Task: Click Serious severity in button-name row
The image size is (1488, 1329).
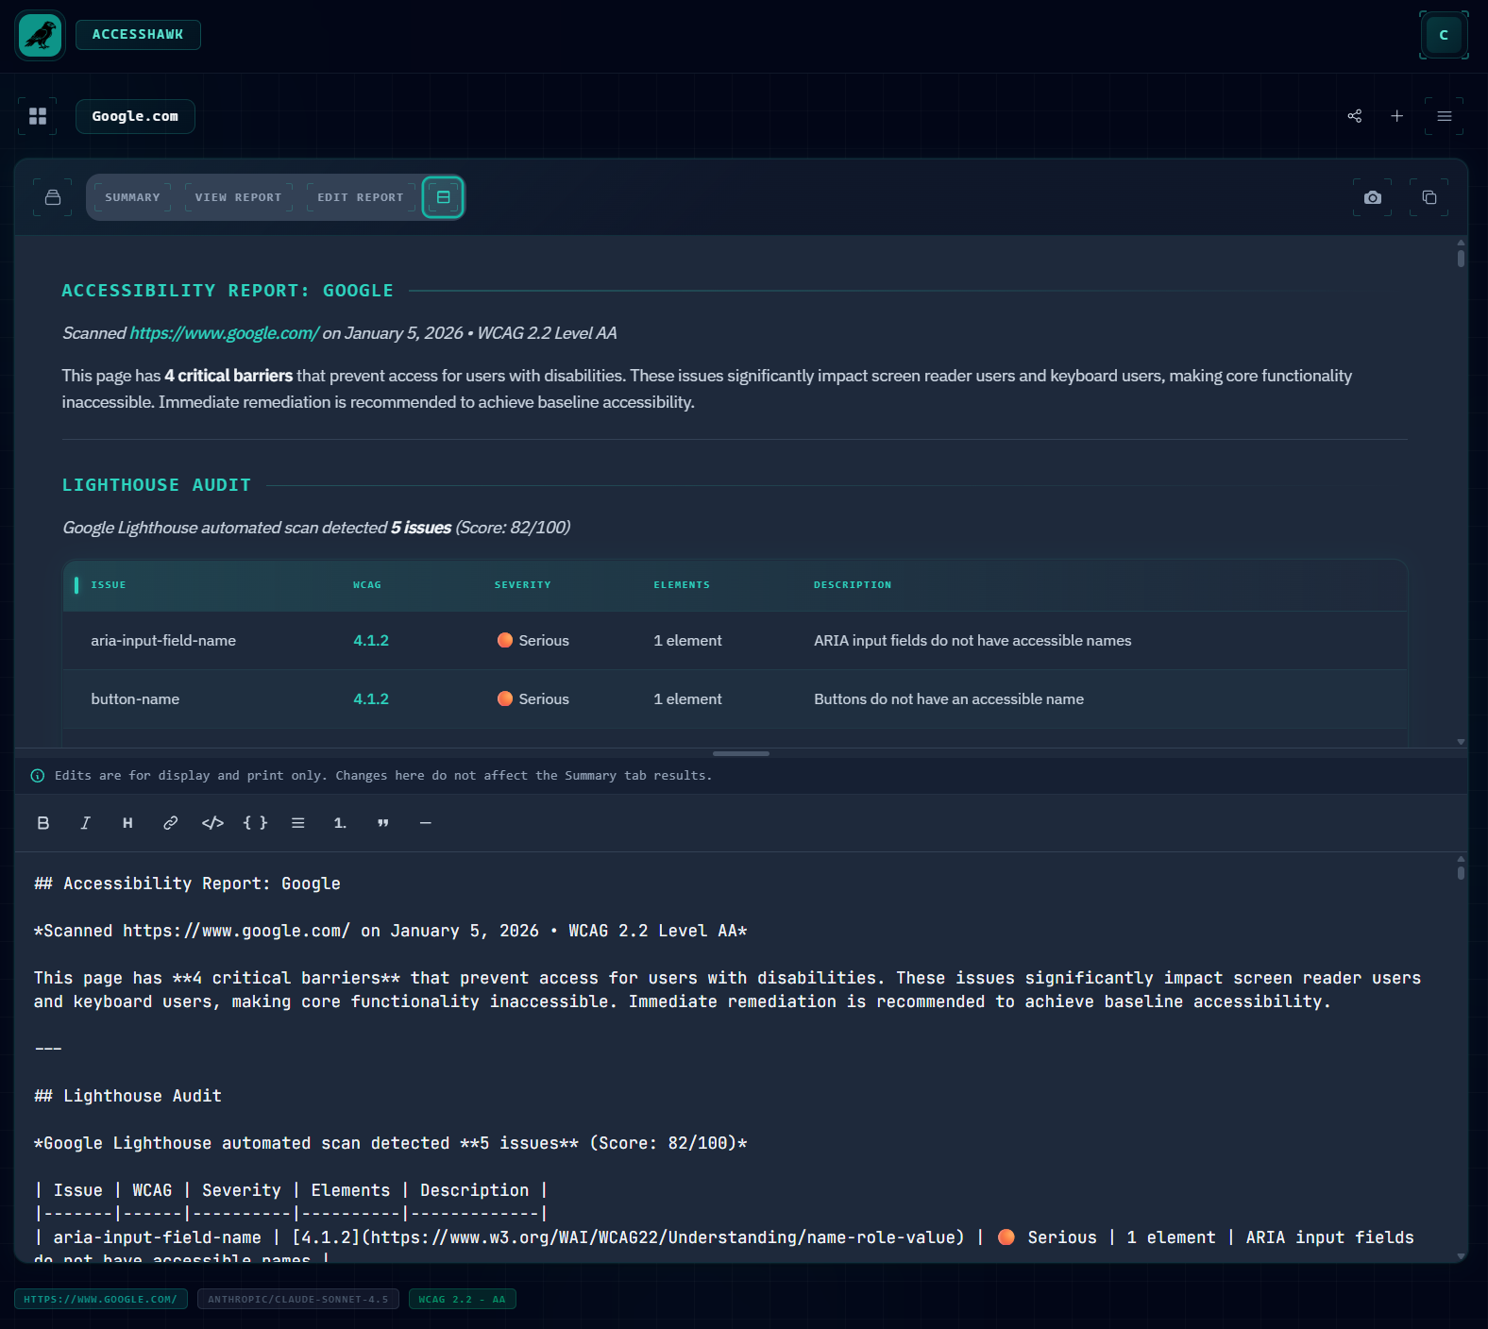Action: click(533, 699)
